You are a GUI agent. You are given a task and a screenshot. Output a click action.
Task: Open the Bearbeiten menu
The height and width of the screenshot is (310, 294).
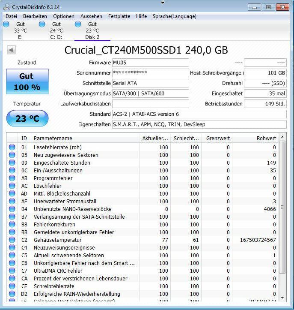[35, 16]
